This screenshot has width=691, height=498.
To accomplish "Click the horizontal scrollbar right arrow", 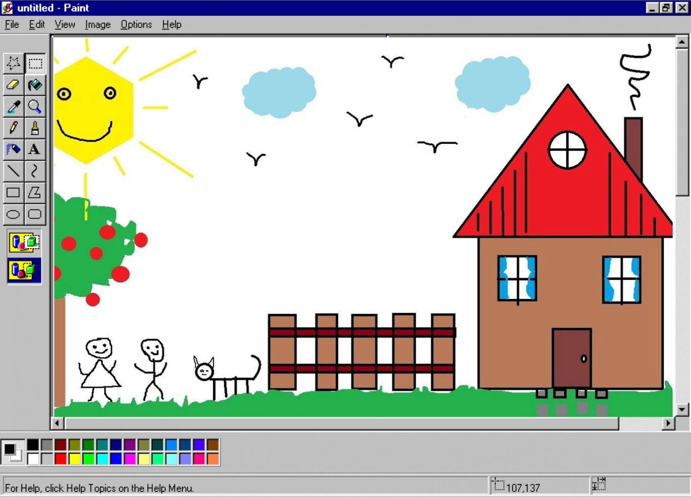I will 668,423.
